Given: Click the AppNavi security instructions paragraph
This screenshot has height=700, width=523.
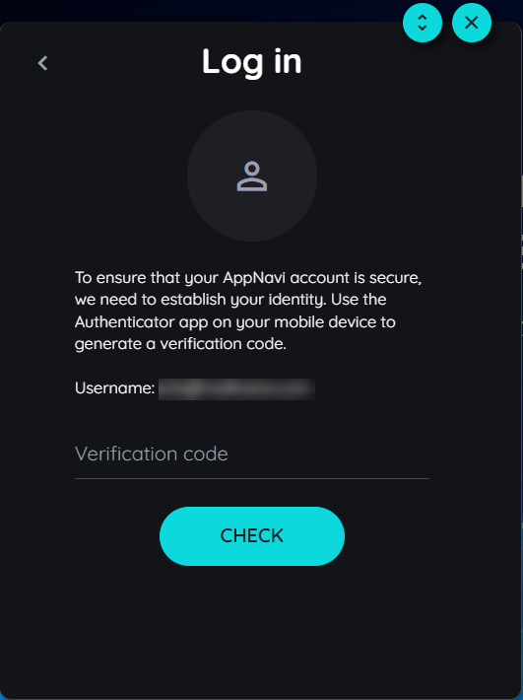Looking at the screenshot, I should 248,311.
